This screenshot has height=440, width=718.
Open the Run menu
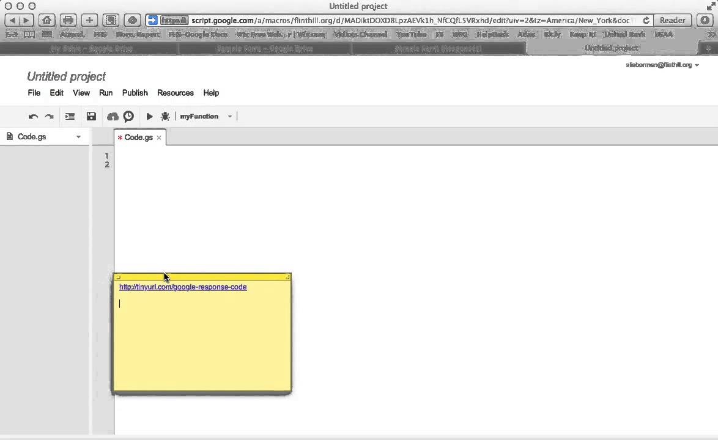tap(106, 93)
